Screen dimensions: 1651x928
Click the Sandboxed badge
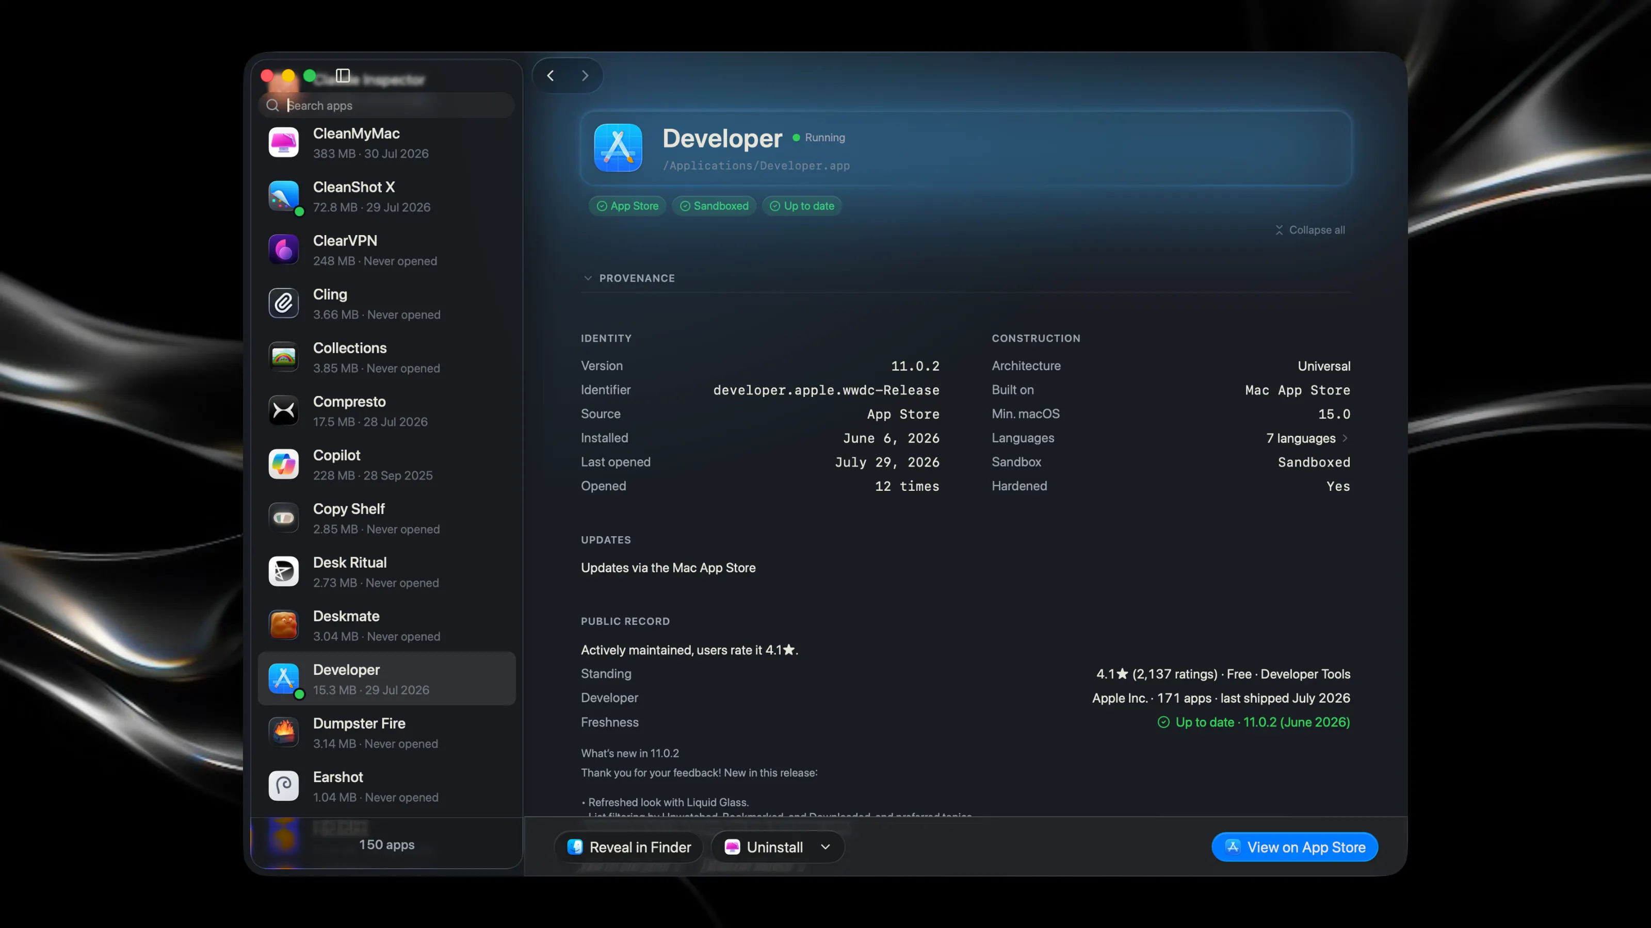714,206
